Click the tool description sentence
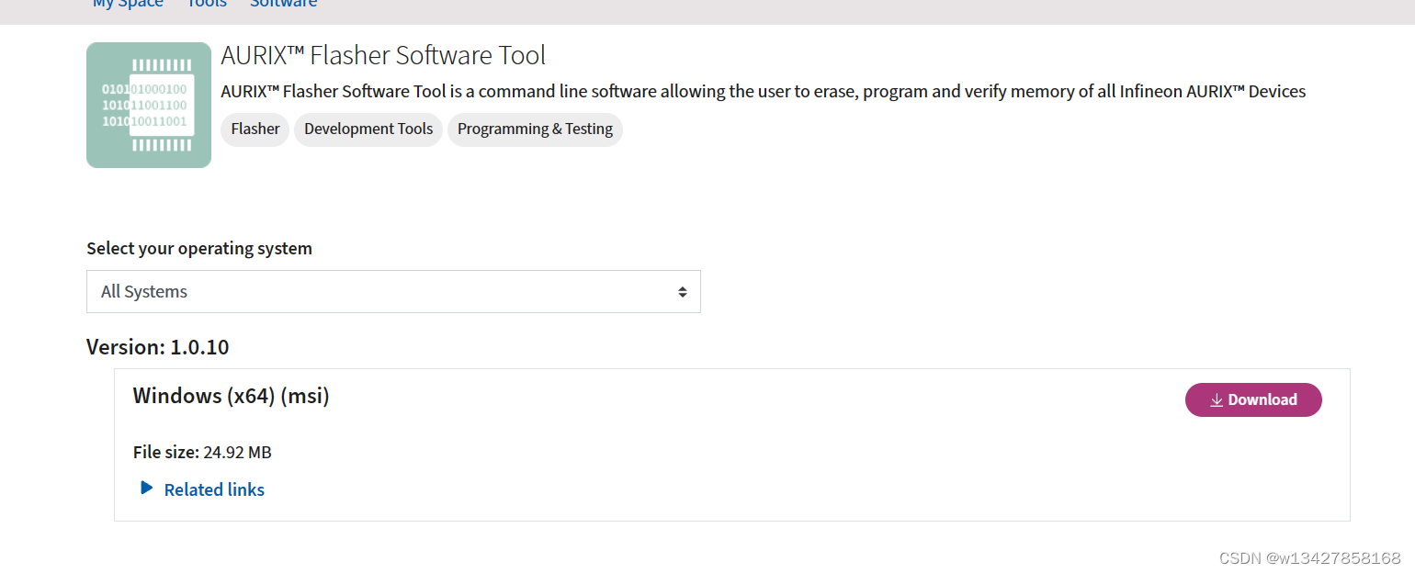The image size is (1415, 573). 764,92
